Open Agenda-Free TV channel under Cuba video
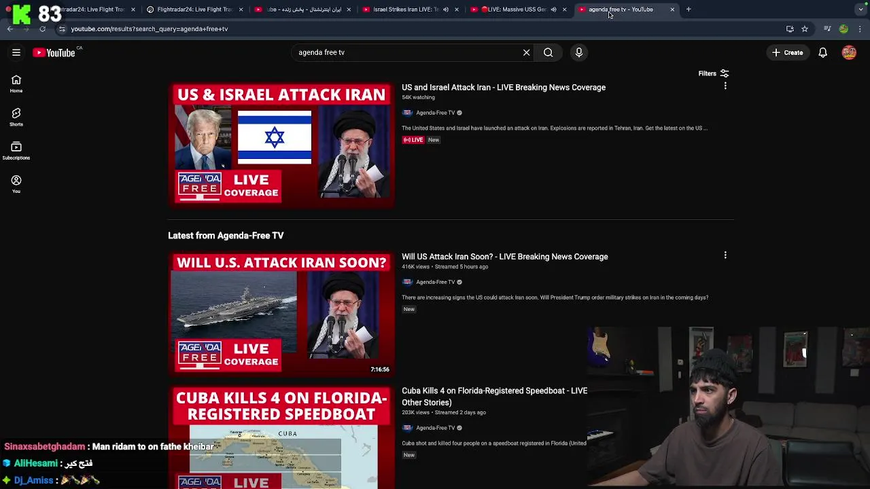Image resolution: width=870 pixels, height=489 pixels. pyautogui.click(x=435, y=428)
